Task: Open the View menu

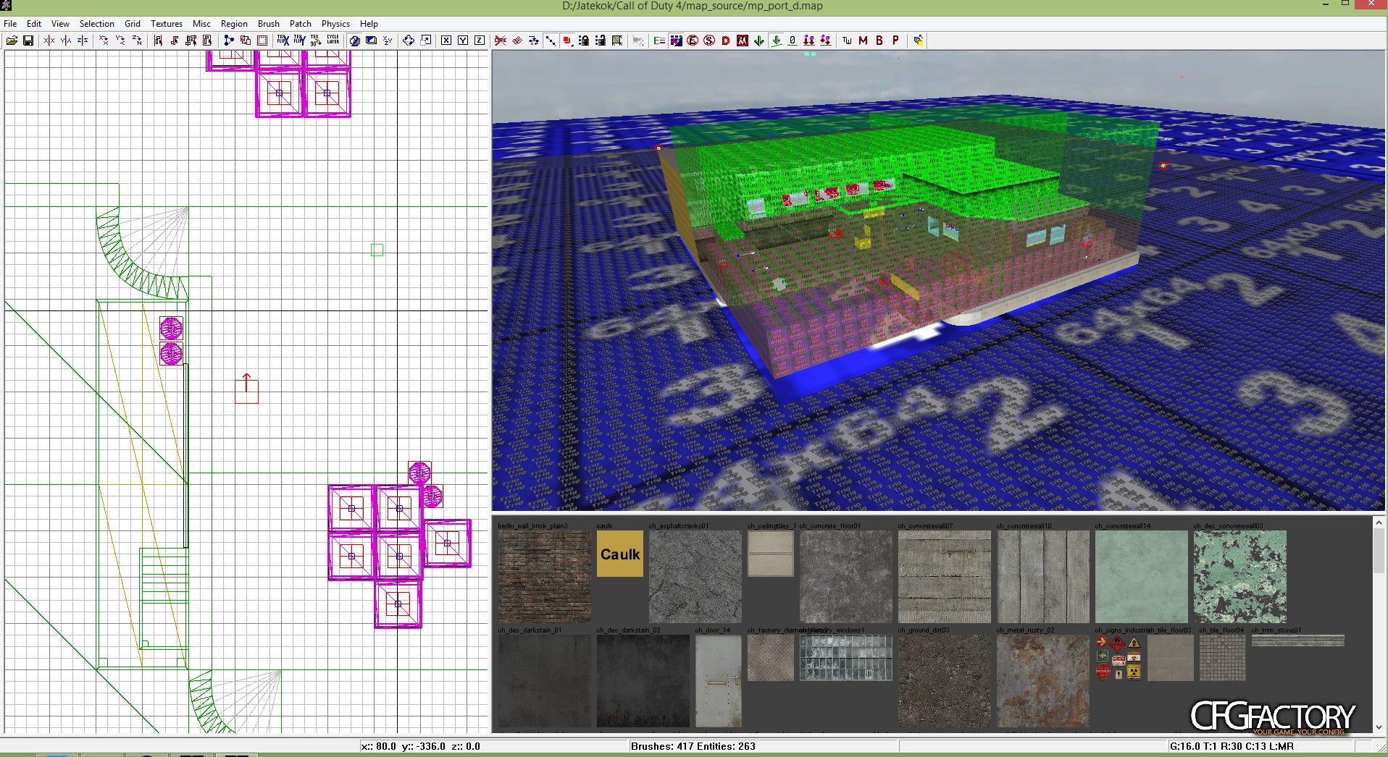Action: [61, 24]
